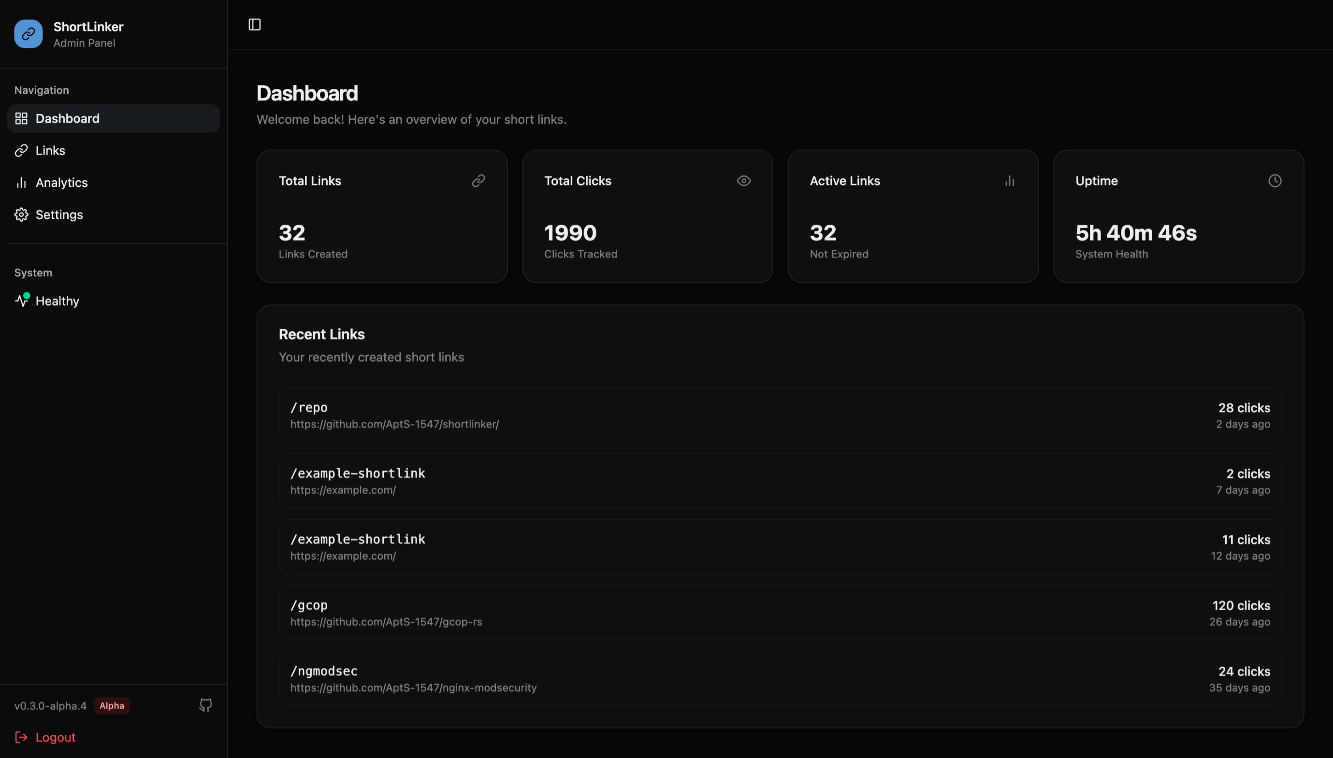The width and height of the screenshot is (1333, 758).
Task: Toggle the sidebar panel icon
Action: pos(255,25)
